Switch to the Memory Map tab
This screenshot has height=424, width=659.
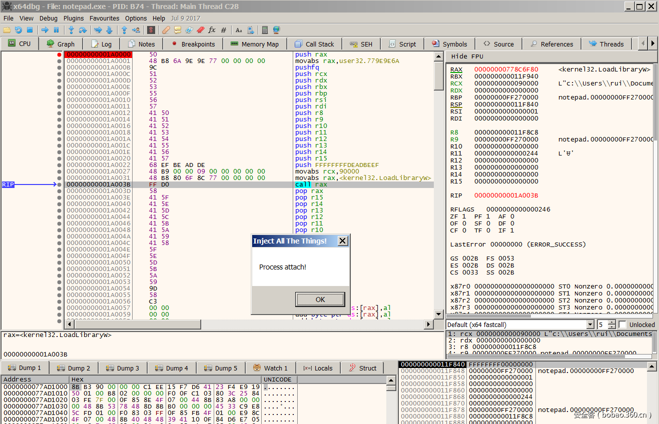pyautogui.click(x=254, y=44)
